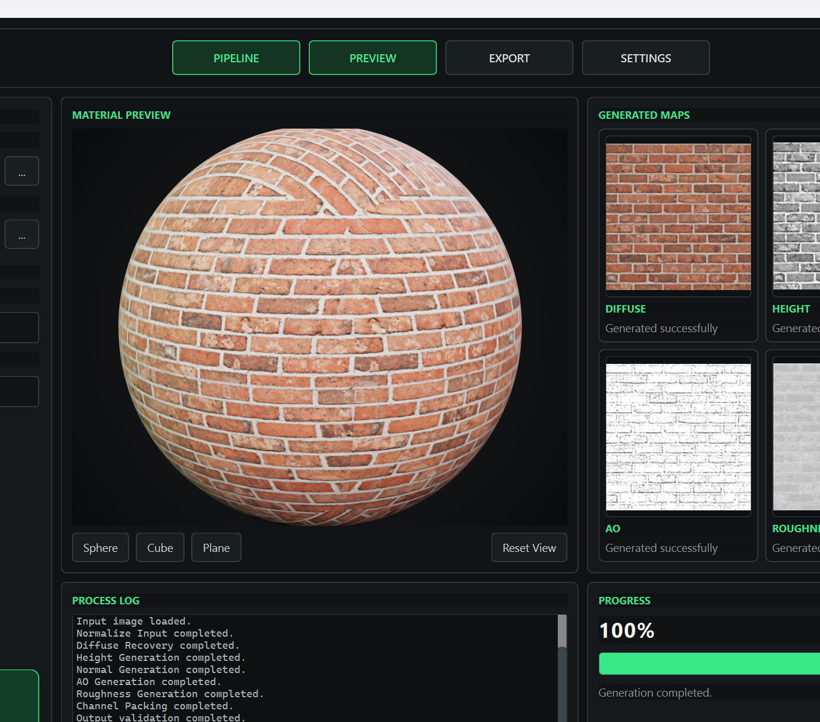This screenshot has height=722, width=820.
Task: Click the 'AO Generation completed.' log line
Action: click(x=149, y=682)
